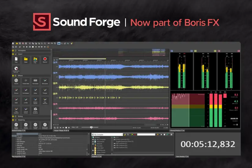Image resolution: width=252 pixels, height=168 pixels.
Task: Open the Modern Master mastering tool
Action: tap(16, 126)
